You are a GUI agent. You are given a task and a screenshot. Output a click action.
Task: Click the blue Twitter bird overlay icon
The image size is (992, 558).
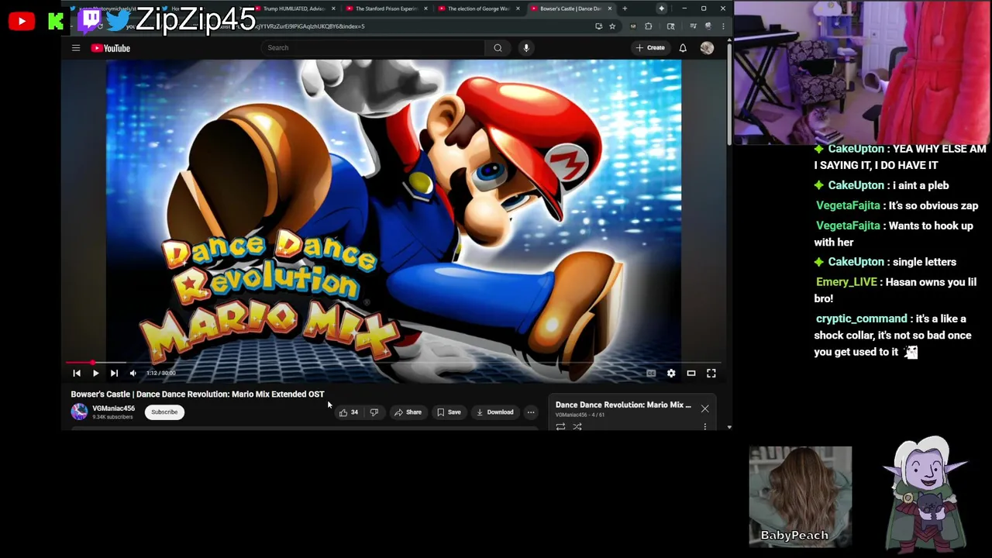(x=119, y=20)
